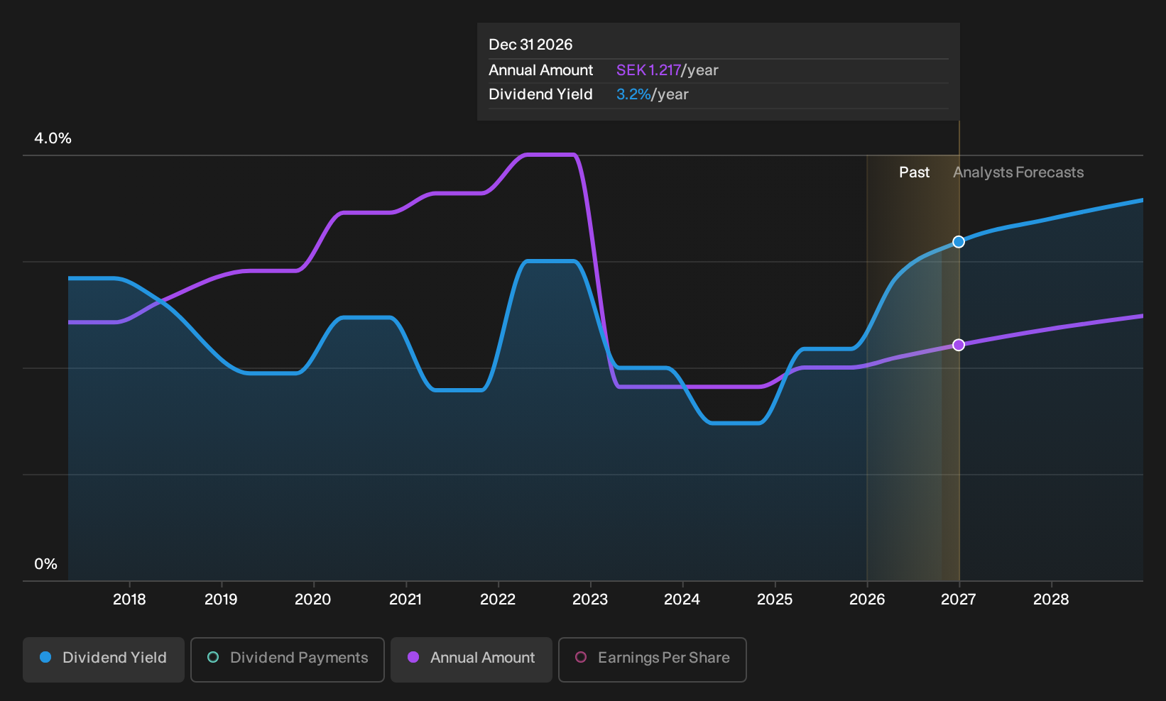Click the 2021 x-axis label
1166x701 pixels.
click(x=405, y=600)
